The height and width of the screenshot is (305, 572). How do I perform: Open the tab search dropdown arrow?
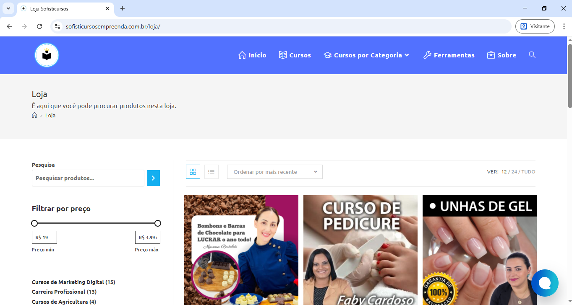pyautogui.click(x=8, y=8)
